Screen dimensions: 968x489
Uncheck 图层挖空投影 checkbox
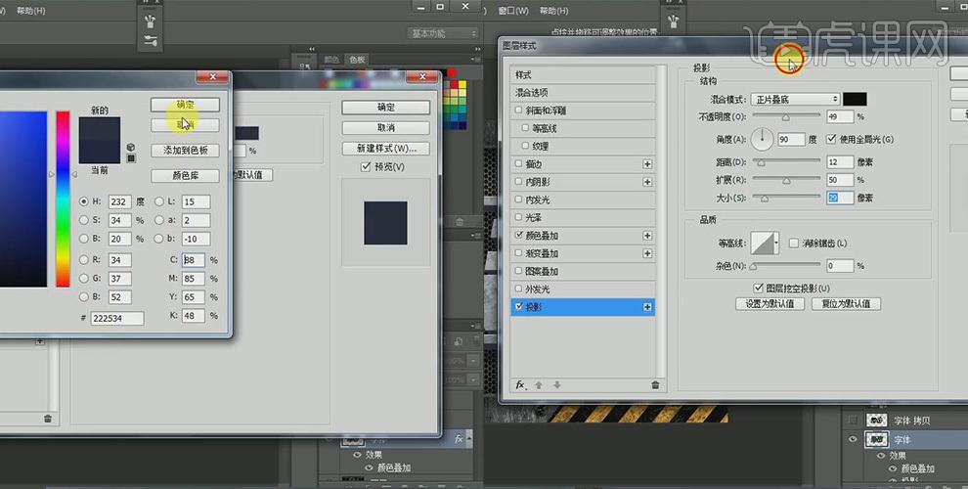(758, 288)
